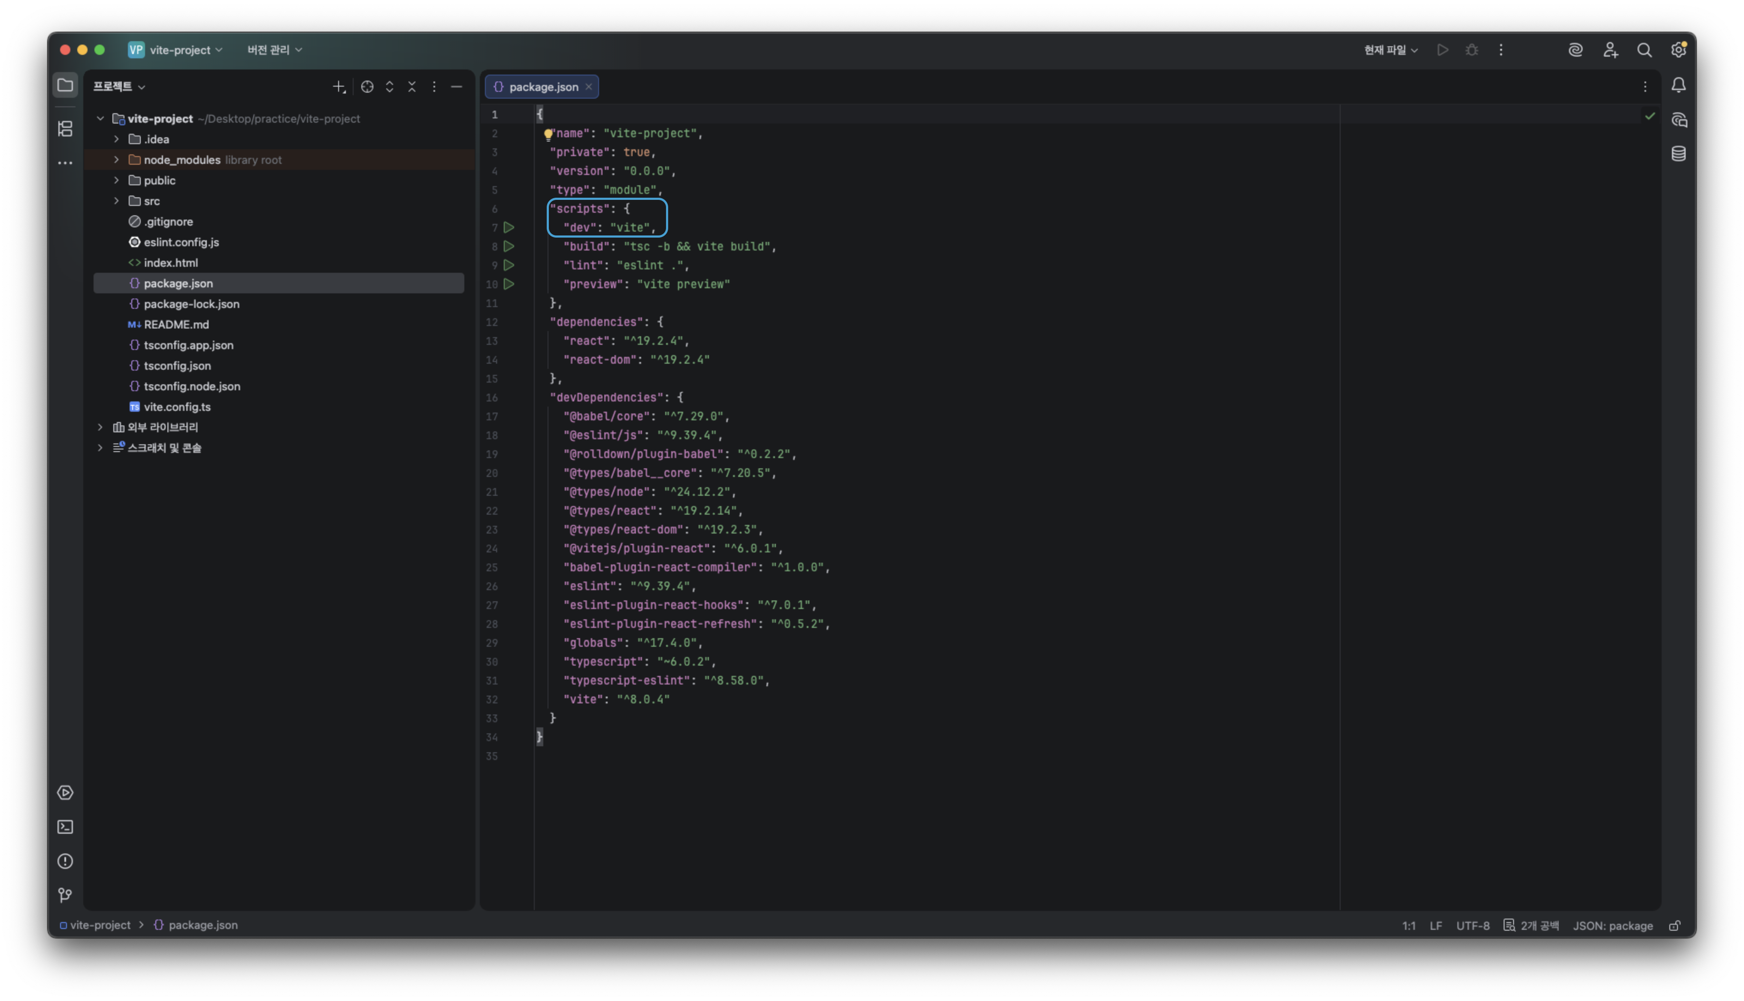
Task: Run the current file
Action: pyautogui.click(x=1443, y=49)
